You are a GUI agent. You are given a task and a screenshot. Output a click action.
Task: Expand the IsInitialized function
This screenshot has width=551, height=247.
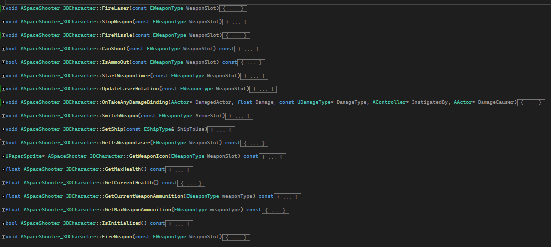click(x=3, y=224)
